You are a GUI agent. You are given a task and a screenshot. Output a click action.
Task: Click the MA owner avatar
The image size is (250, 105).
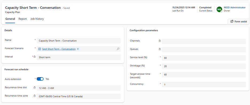click(219, 9)
